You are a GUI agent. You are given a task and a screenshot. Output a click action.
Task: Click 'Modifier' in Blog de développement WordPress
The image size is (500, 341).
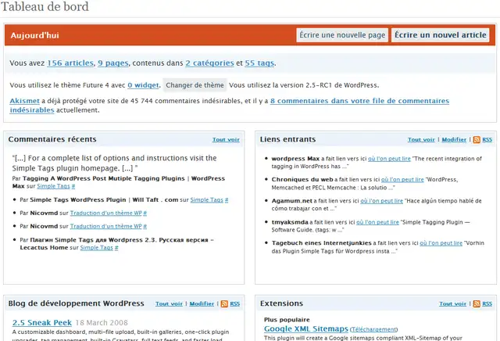(202, 303)
